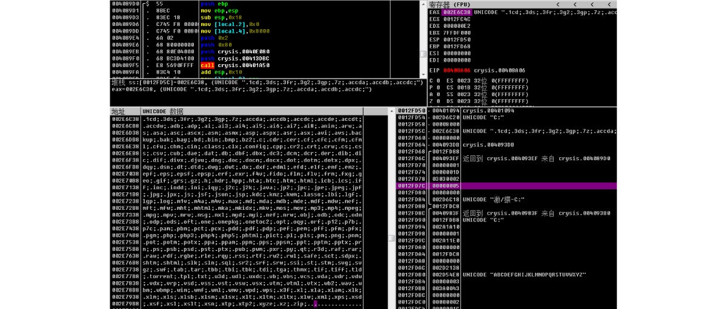Select the A auxiliary flag value
The width and height of the screenshot is (727, 309).
(x=437, y=94)
